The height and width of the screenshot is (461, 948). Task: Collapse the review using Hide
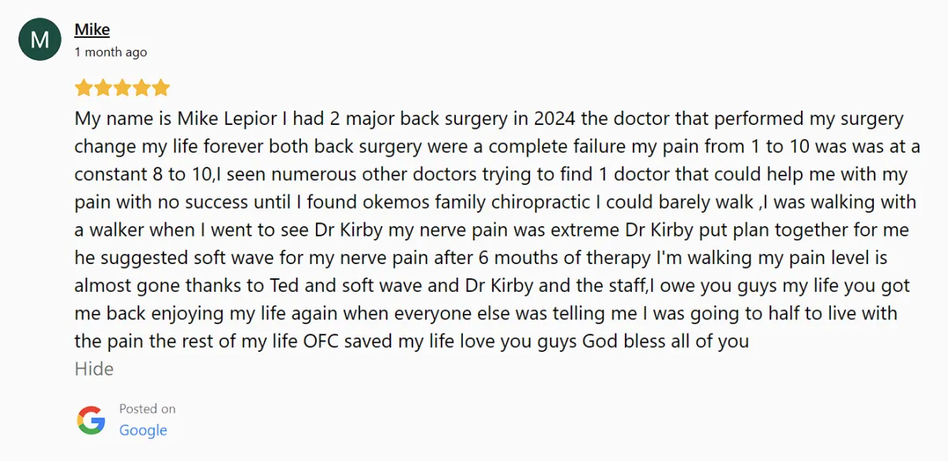click(x=94, y=368)
